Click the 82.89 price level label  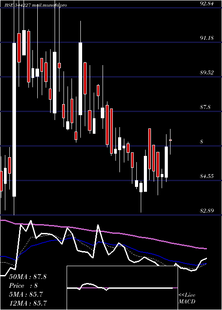coord(207,210)
